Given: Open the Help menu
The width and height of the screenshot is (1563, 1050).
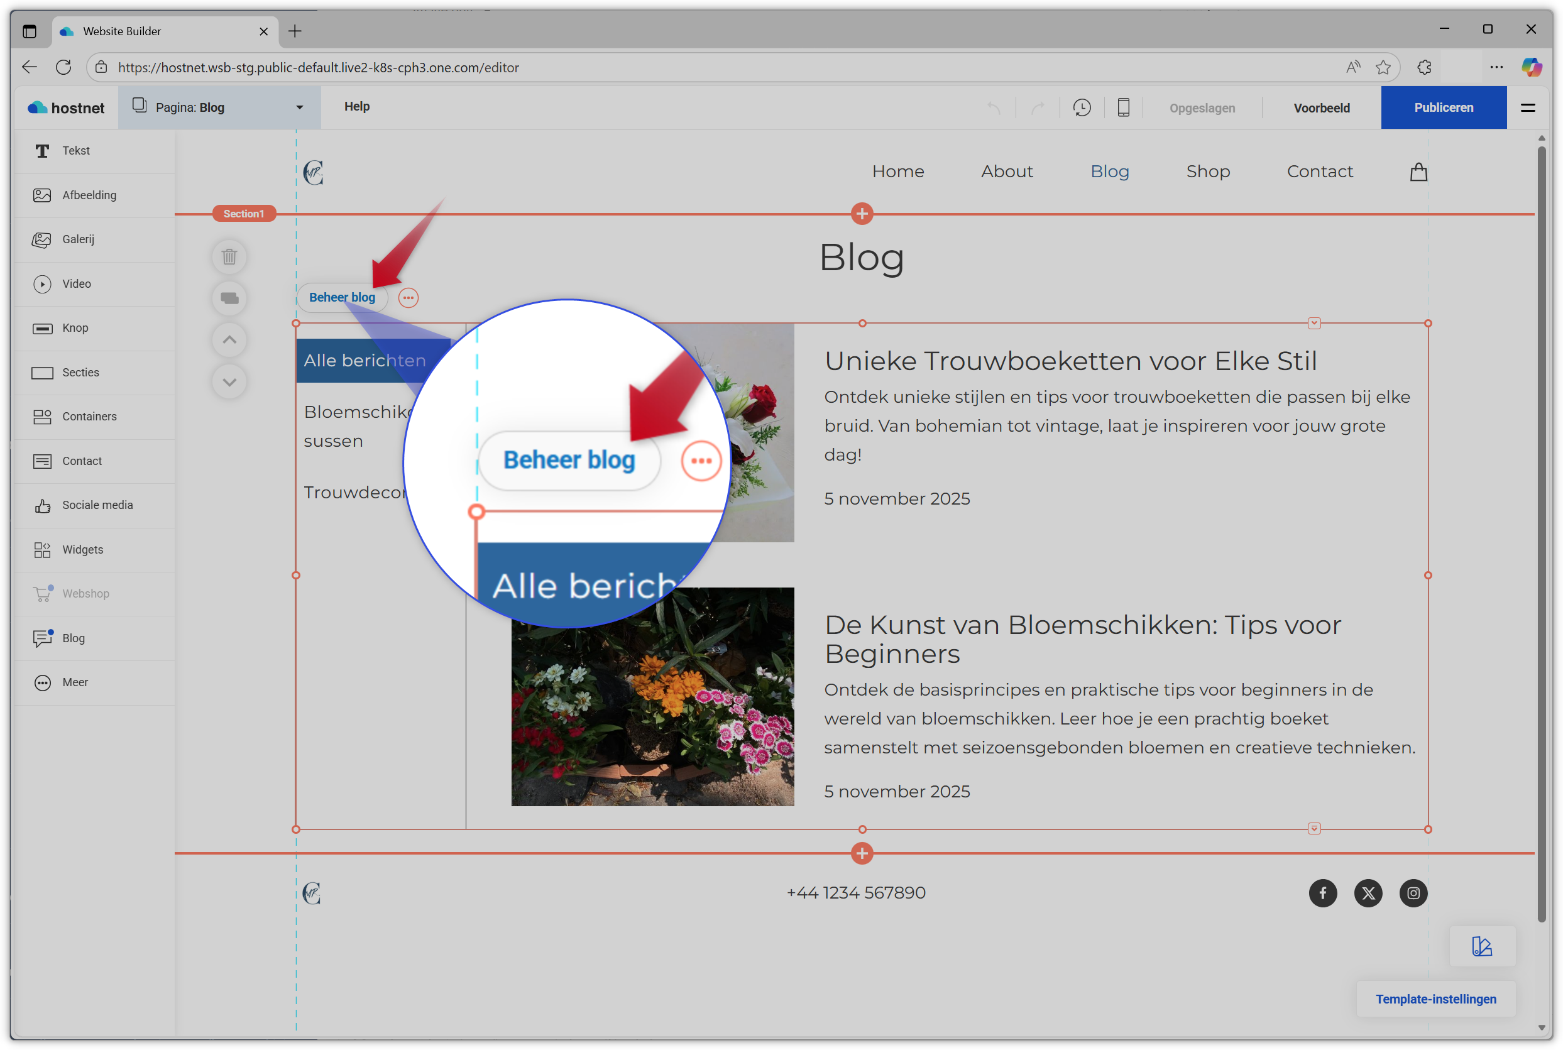Looking at the screenshot, I should pos(357,106).
